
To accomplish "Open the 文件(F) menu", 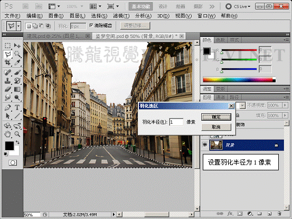I will (x=12, y=16).
